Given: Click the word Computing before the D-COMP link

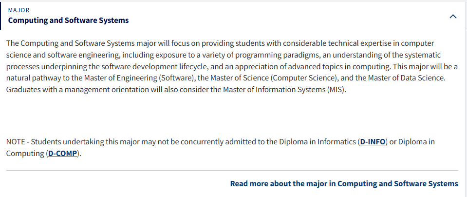Looking at the screenshot, I should (x=25, y=154).
